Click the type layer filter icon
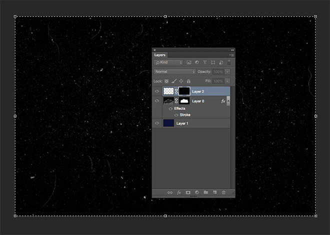The image size is (330, 235). click(x=205, y=62)
